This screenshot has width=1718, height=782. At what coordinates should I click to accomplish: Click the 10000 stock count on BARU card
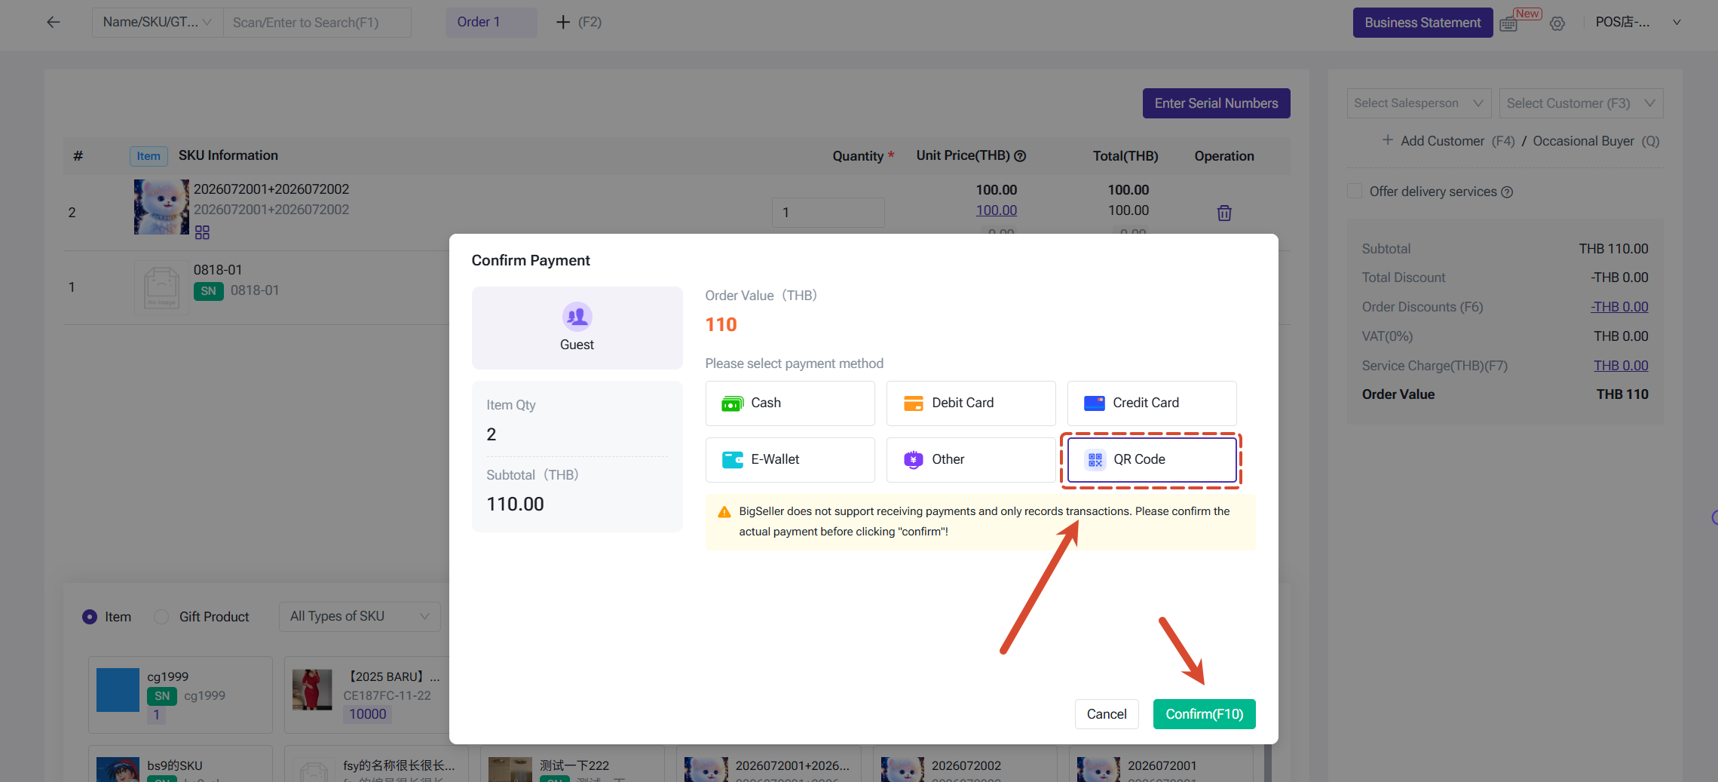368,714
